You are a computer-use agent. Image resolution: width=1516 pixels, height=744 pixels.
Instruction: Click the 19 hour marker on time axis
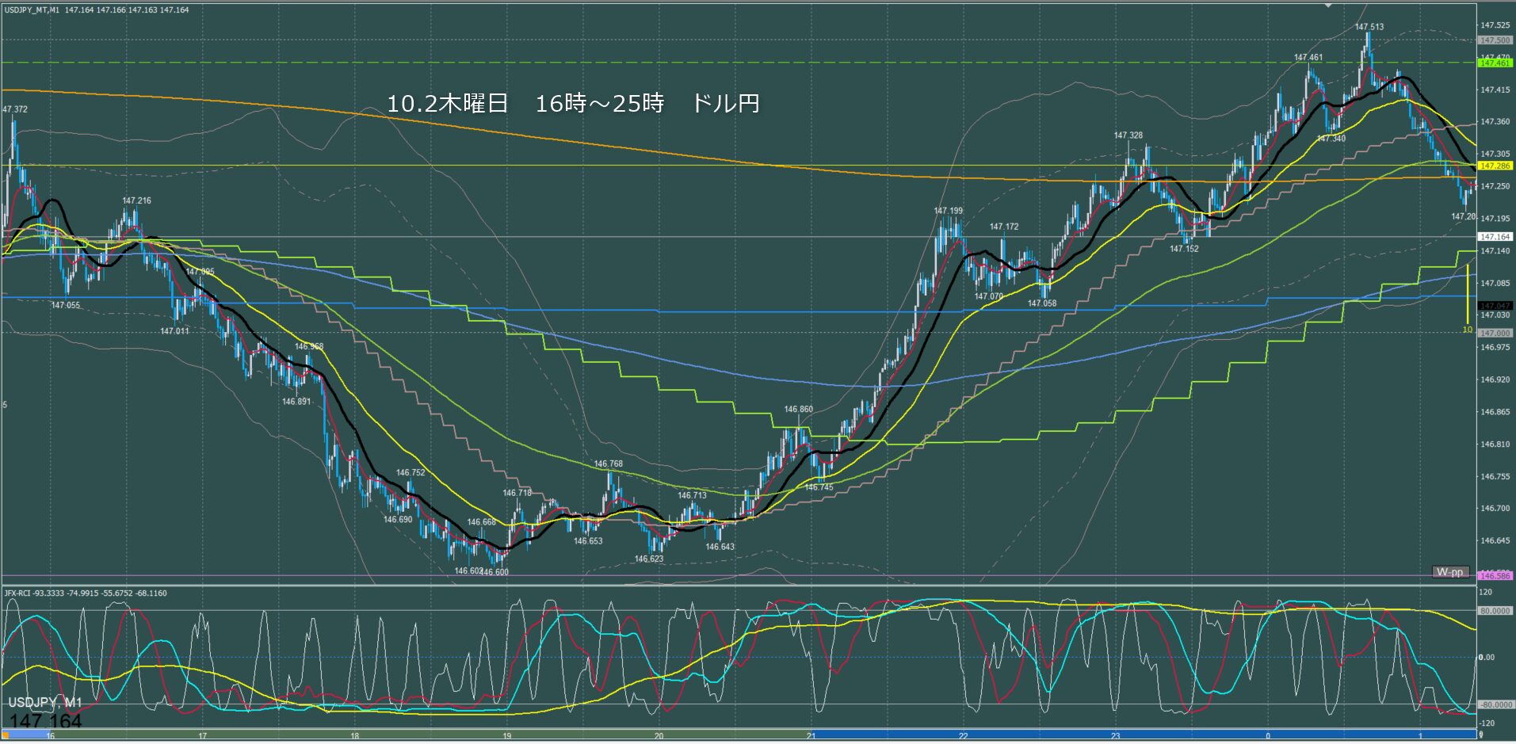506,736
